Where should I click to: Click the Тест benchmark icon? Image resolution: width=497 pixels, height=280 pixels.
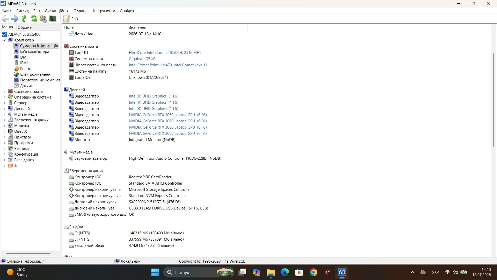pyautogui.click(x=10, y=165)
